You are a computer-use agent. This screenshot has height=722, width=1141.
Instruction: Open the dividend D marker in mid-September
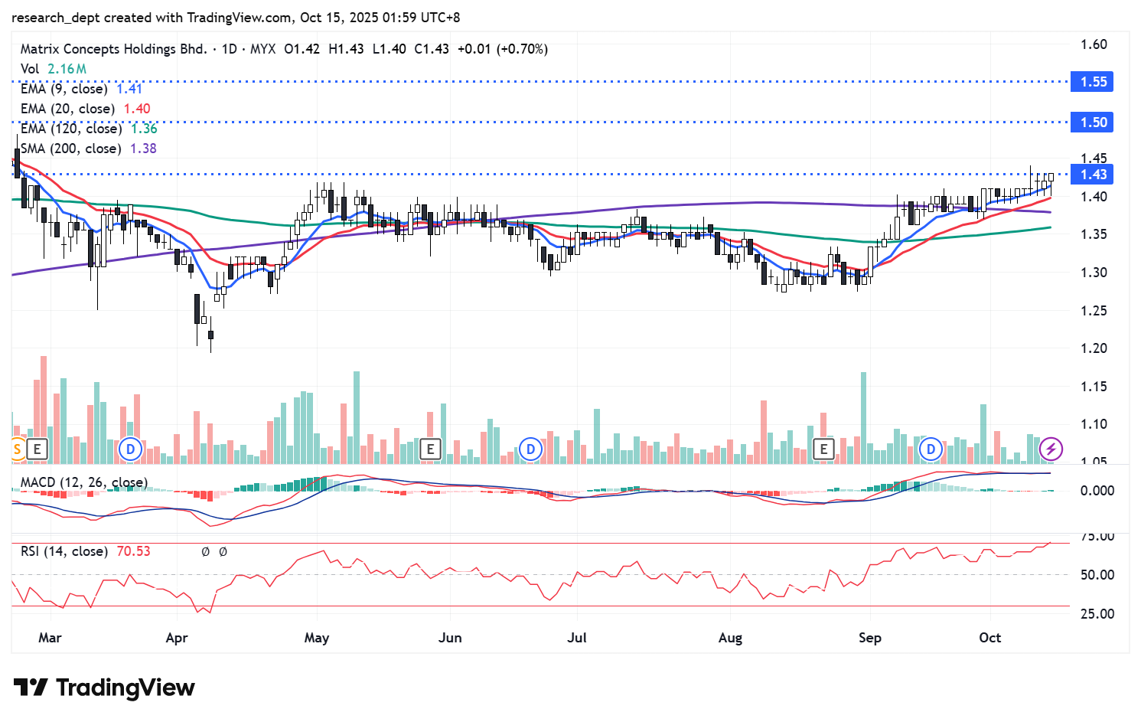(x=931, y=449)
